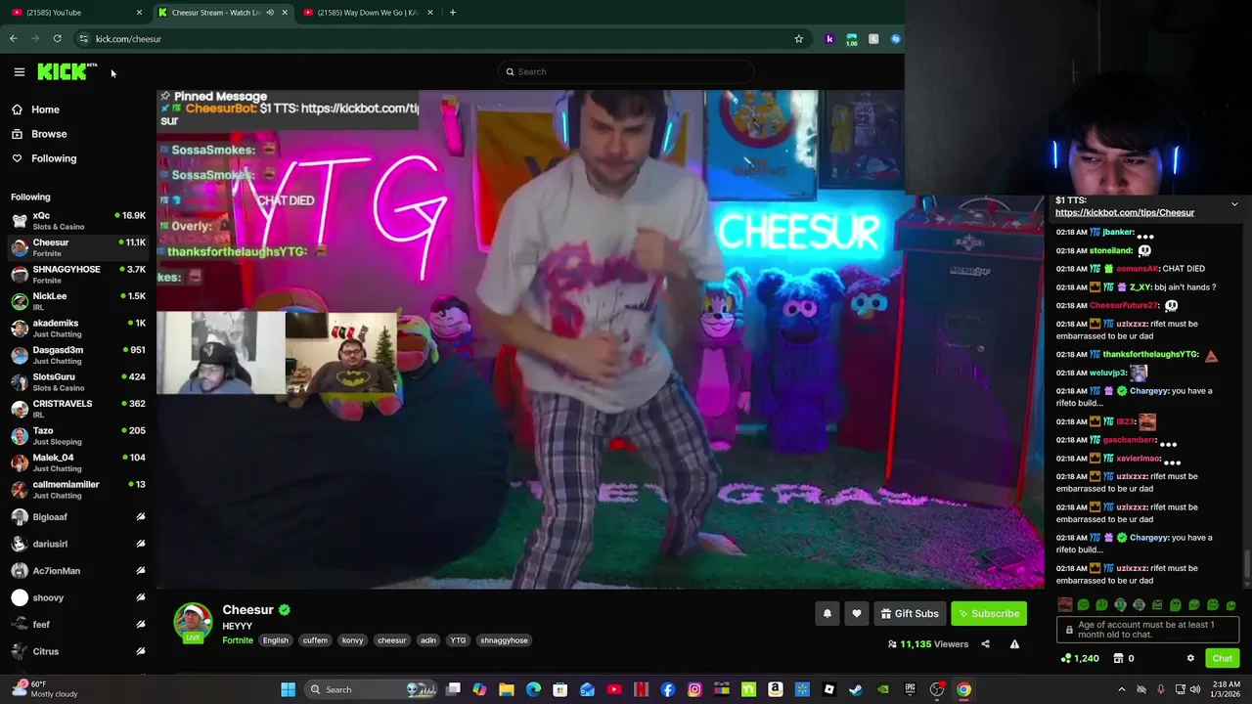Image resolution: width=1252 pixels, height=704 pixels.
Task: Open Tazo channel
Action: coord(76,436)
